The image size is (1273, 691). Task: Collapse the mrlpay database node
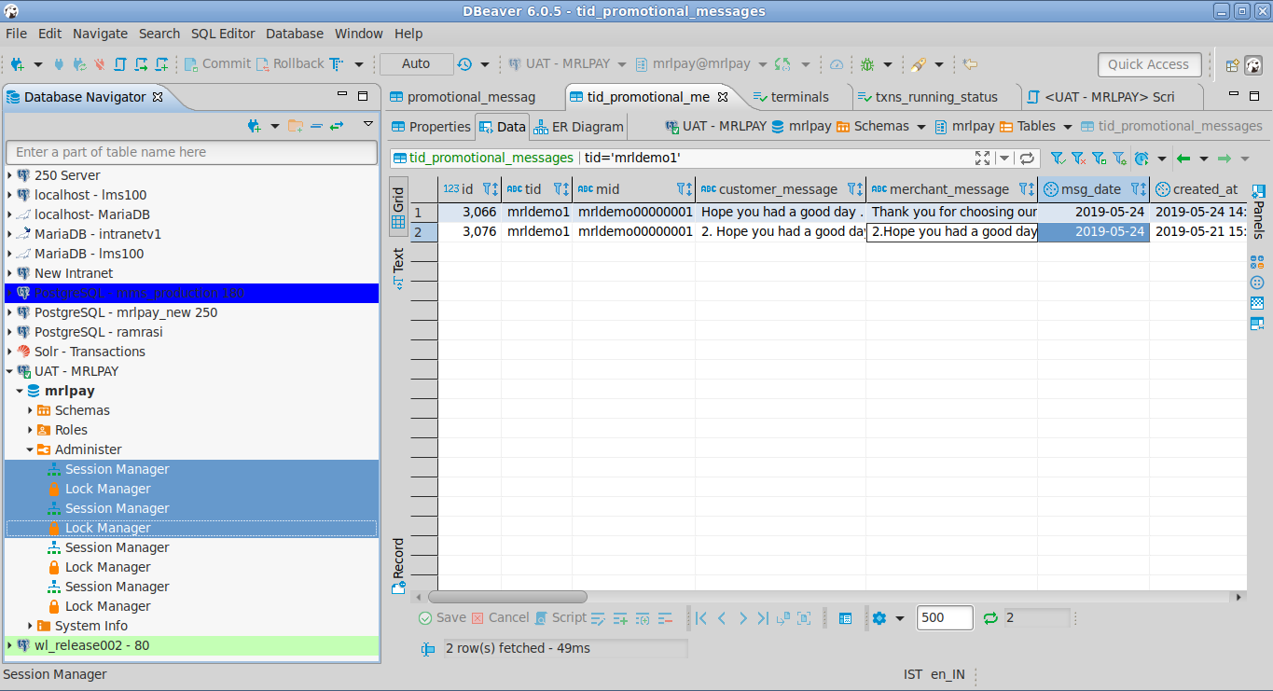pos(19,390)
